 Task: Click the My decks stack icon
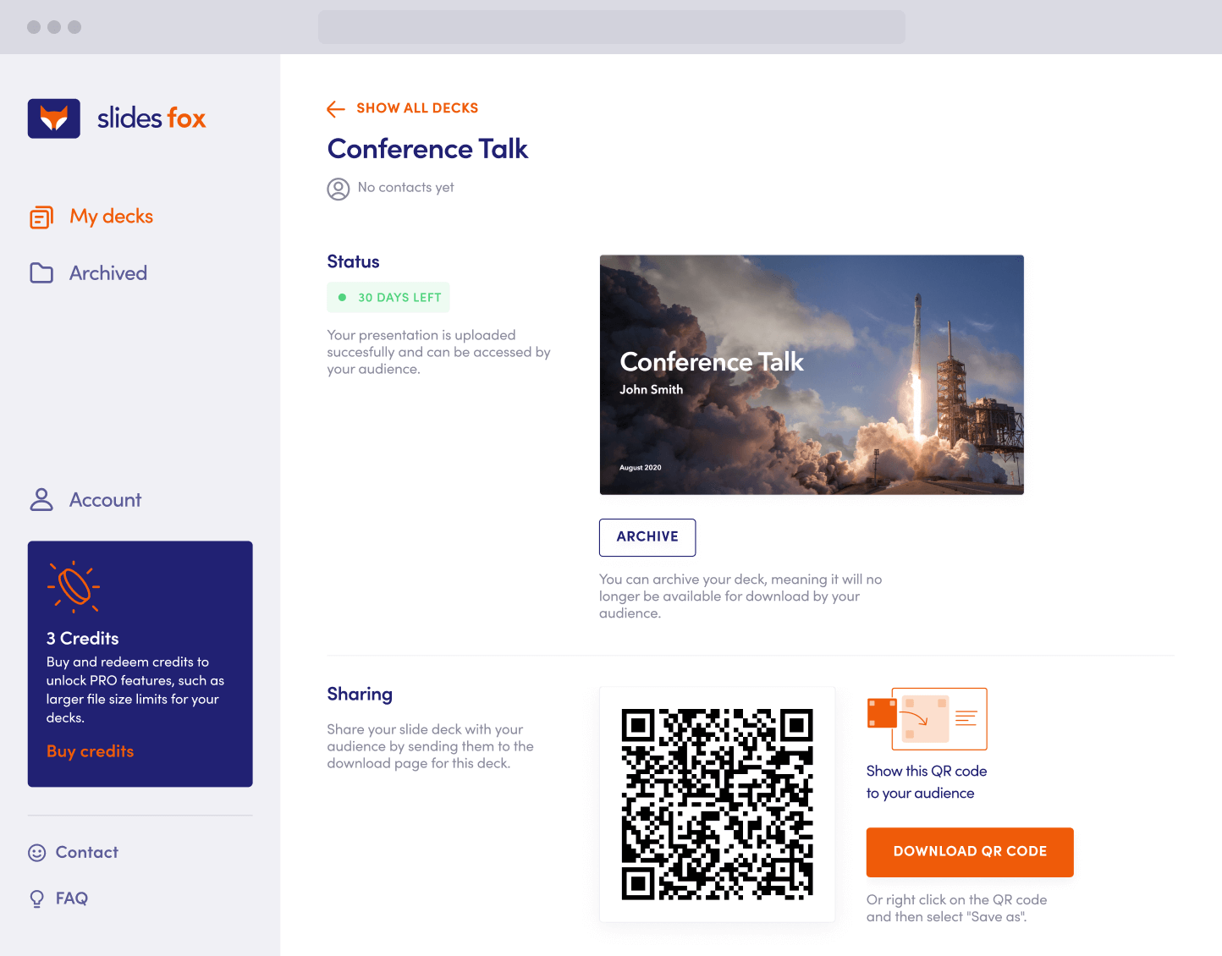tap(41, 217)
